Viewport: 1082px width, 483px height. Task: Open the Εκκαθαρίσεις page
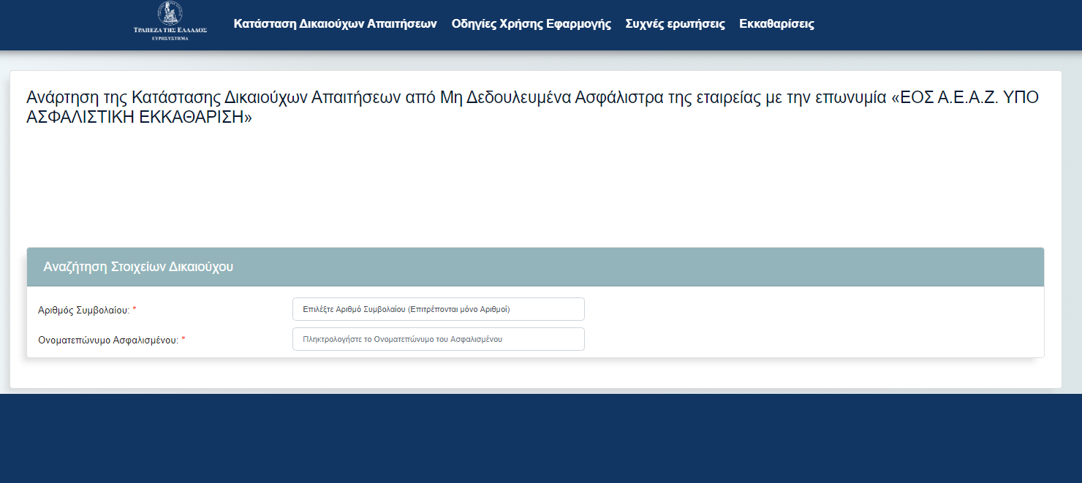pyautogui.click(x=777, y=23)
